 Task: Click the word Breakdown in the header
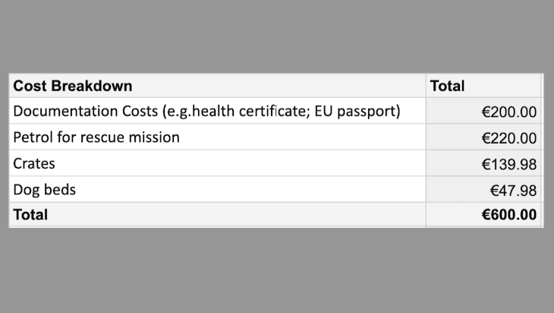[x=92, y=86]
